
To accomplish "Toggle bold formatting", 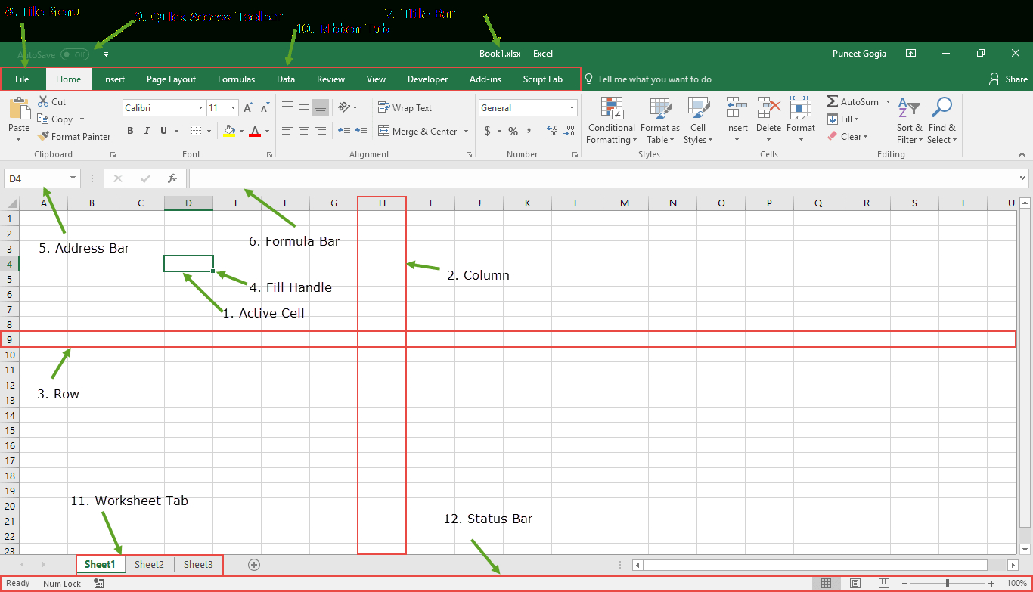I will coord(129,131).
